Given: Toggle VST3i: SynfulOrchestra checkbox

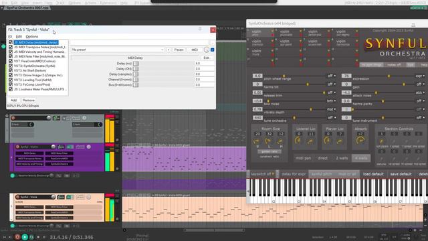Looking at the screenshot, I should tap(11, 66).
